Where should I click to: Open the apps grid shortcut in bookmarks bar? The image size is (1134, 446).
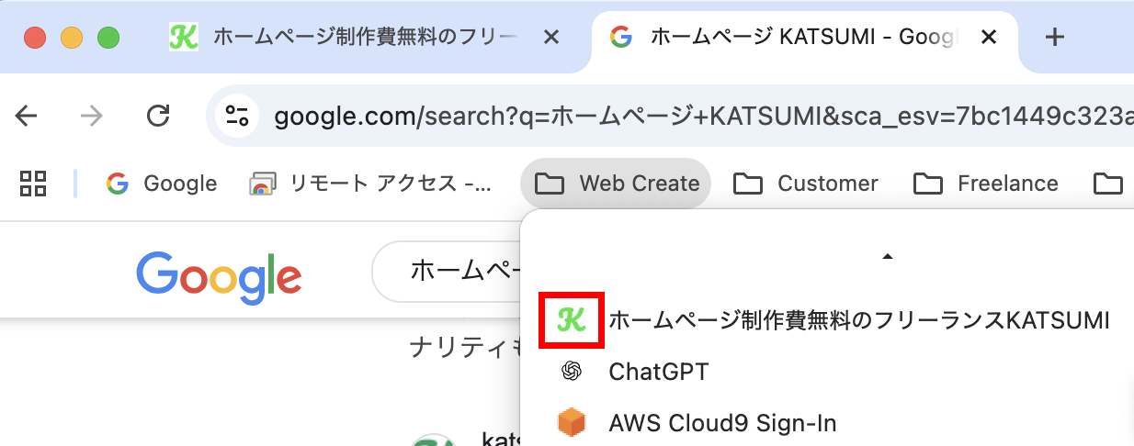33,184
